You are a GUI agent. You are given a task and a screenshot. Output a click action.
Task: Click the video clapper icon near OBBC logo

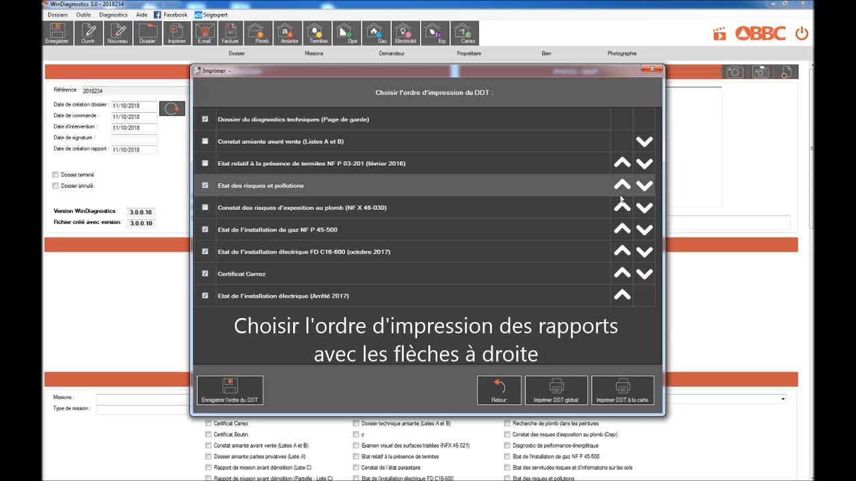720,34
